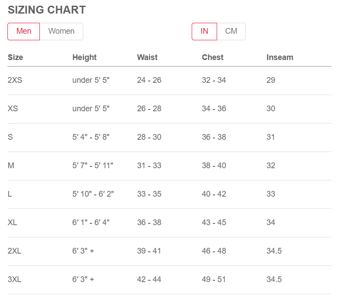This screenshot has width=337, height=300.
Task: Select the Men sizing tab
Action: pos(24,32)
